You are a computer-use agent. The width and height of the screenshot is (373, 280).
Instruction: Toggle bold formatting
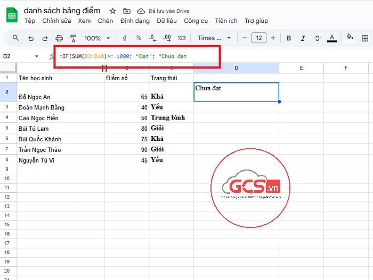click(x=289, y=38)
